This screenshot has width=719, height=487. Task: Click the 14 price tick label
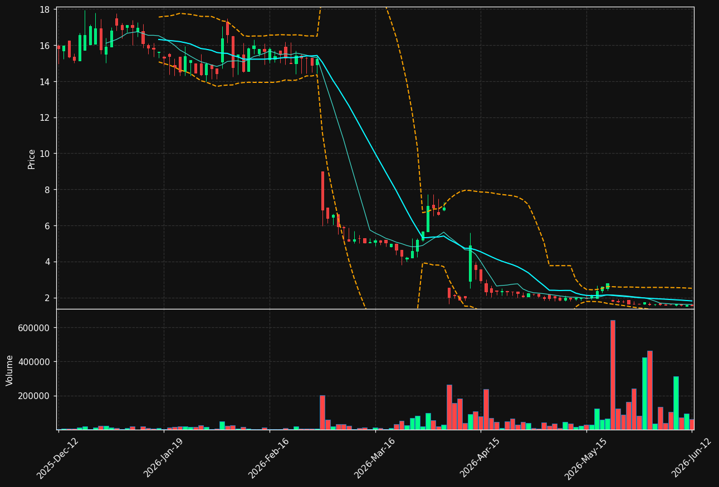[x=45, y=82]
